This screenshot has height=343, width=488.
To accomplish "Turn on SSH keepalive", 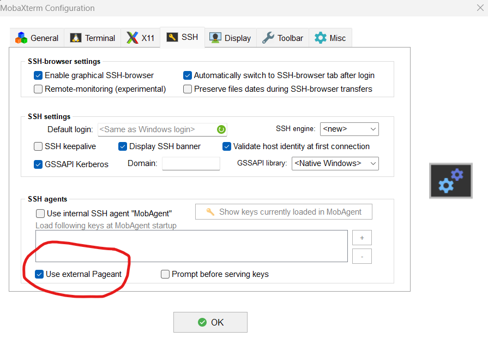I will (38, 146).
